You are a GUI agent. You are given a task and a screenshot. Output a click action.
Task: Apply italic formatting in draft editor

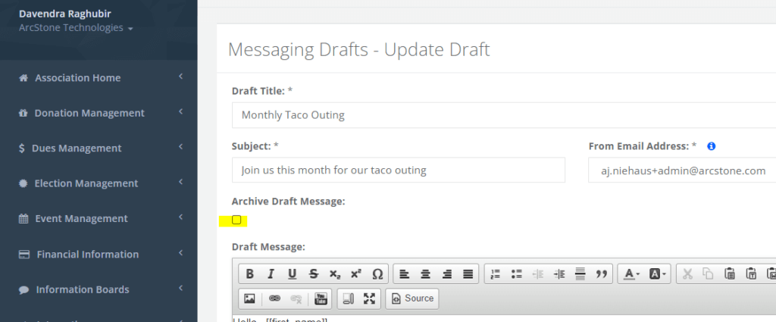click(x=271, y=274)
